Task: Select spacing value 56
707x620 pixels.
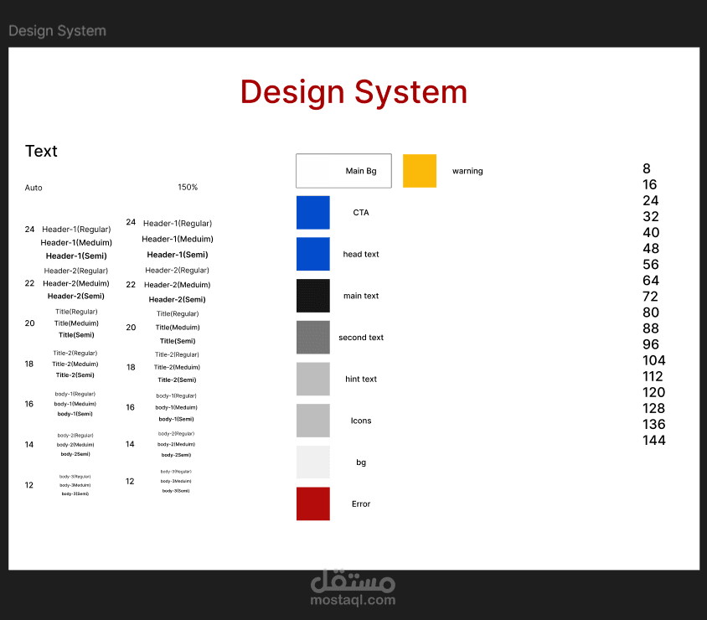Action: point(651,264)
